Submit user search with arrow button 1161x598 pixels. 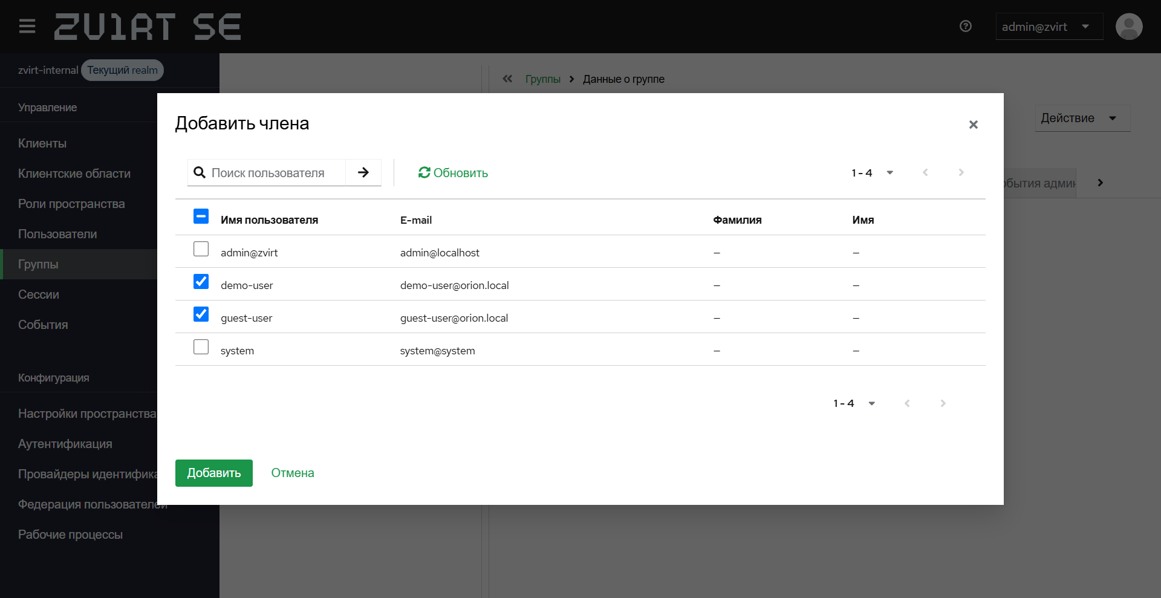(363, 172)
